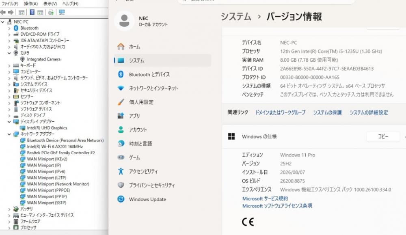The image size is (406, 235).
Task: Open システムの詳細設定 link
Action: (369, 112)
